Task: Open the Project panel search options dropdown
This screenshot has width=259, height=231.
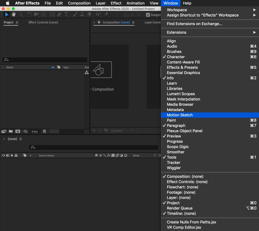Action: [x=6, y=60]
